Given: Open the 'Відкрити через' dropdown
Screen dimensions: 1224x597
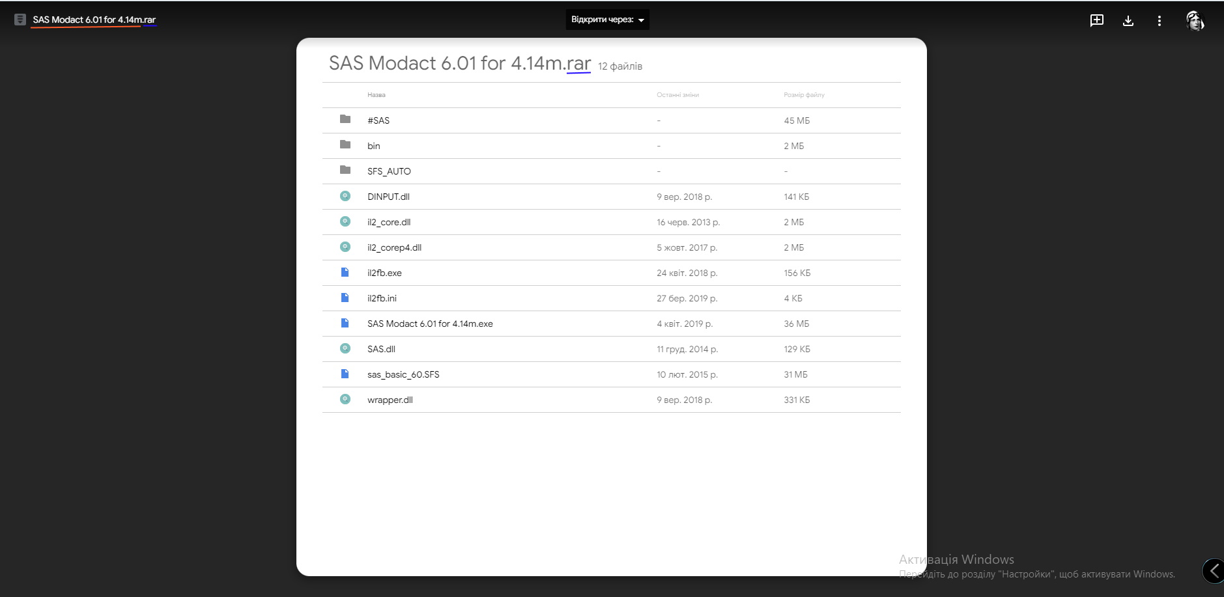Looking at the screenshot, I should coord(607,20).
